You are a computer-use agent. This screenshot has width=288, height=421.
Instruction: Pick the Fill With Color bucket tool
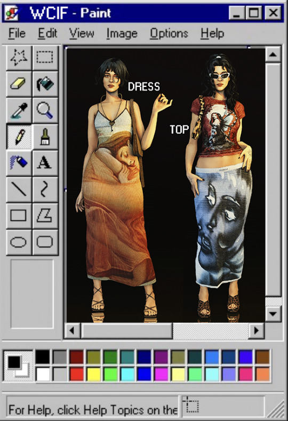tap(45, 84)
